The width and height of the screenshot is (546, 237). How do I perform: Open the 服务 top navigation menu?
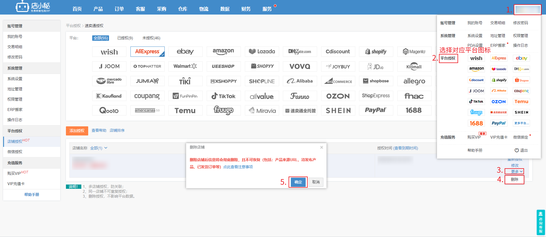click(267, 9)
